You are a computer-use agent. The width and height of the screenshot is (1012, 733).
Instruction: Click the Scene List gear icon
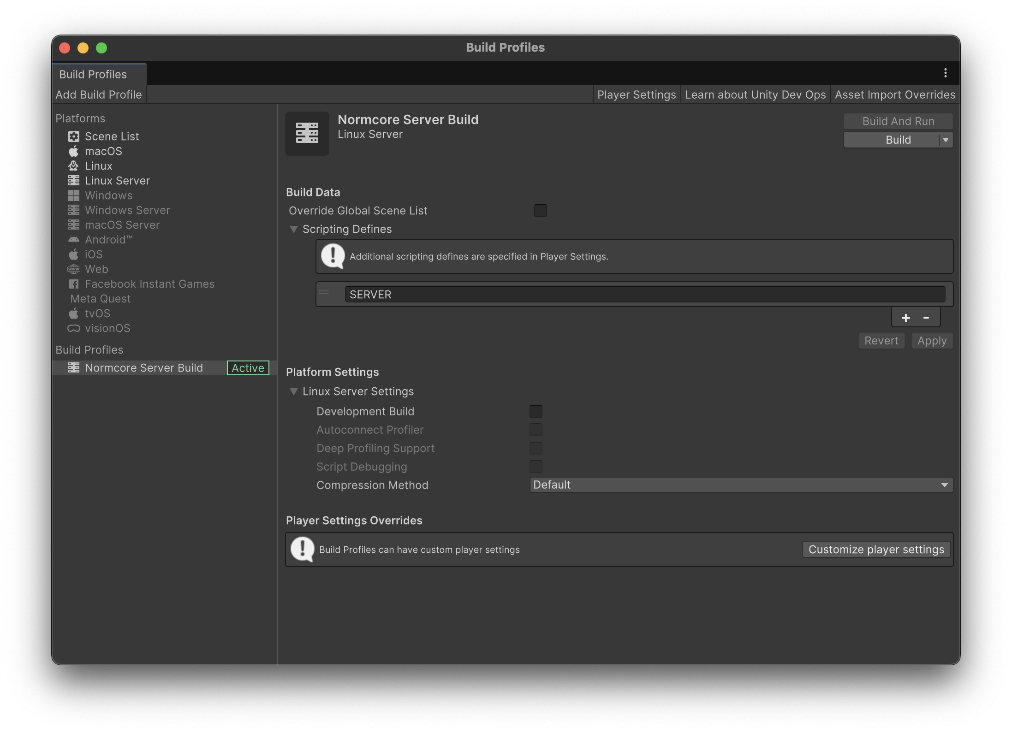74,136
